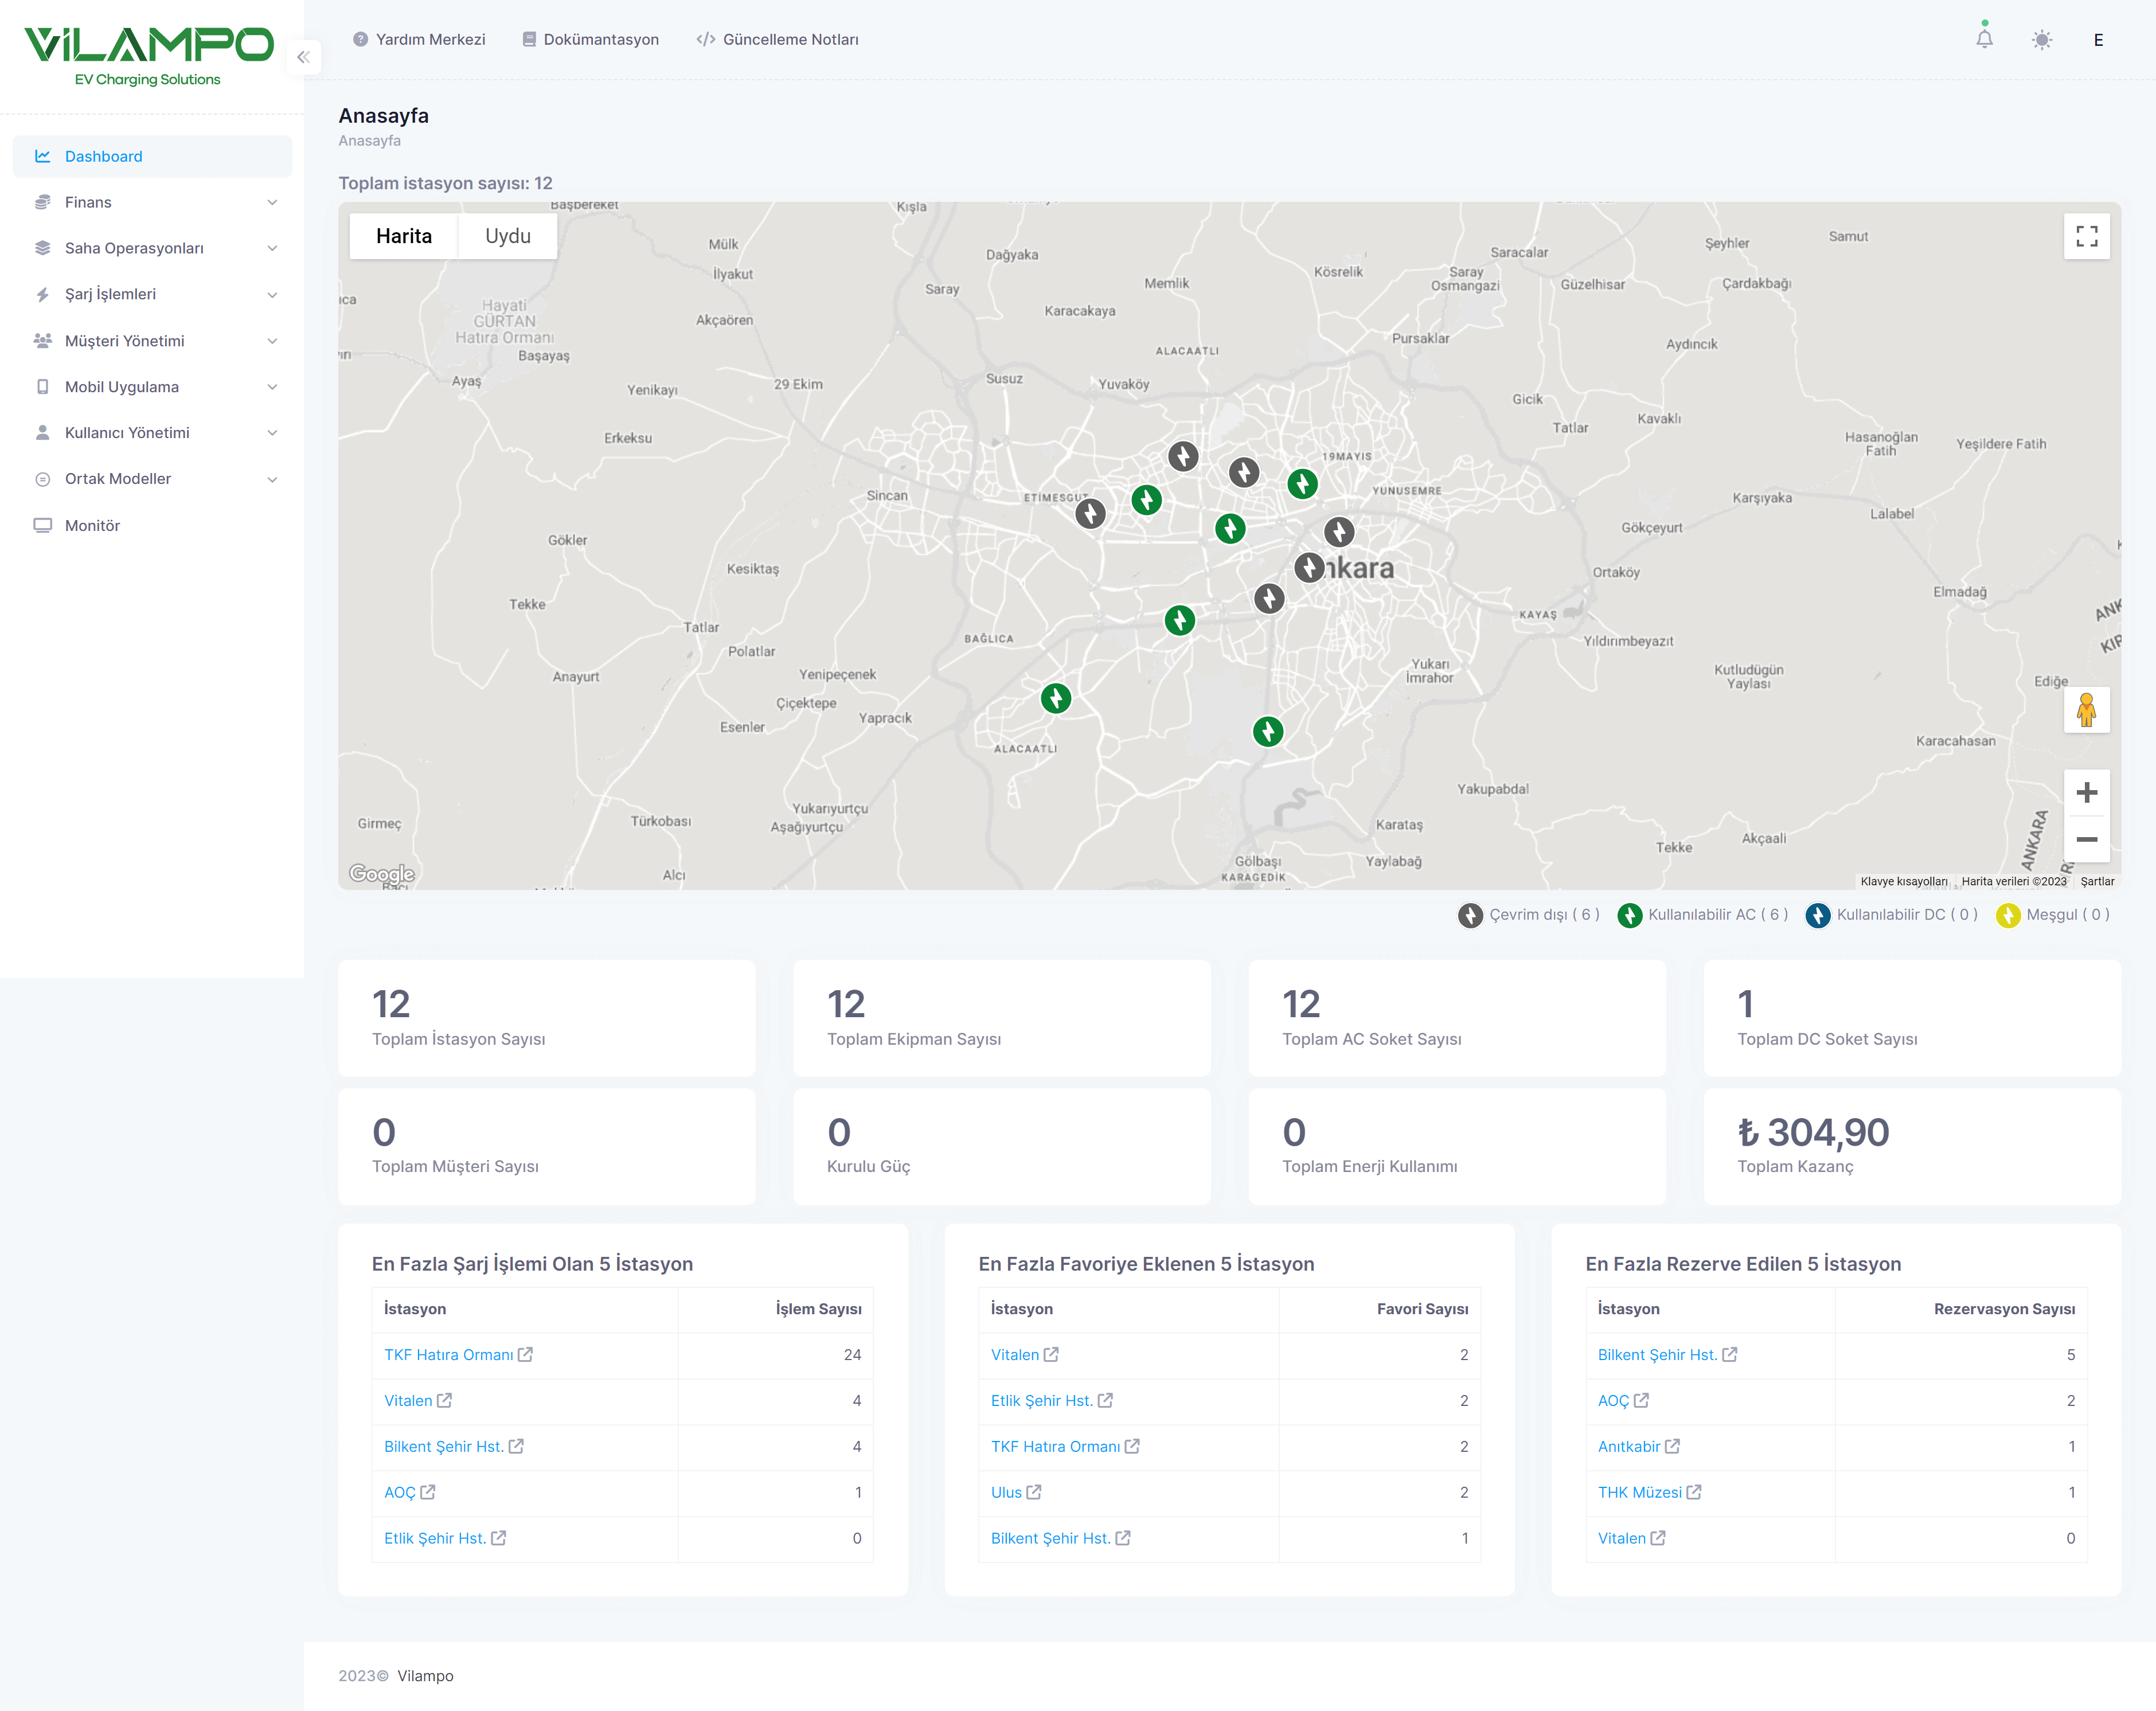The image size is (2156, 1711).
Task: Expand the Ortak Modeller chevron
Action: [272, 479]
